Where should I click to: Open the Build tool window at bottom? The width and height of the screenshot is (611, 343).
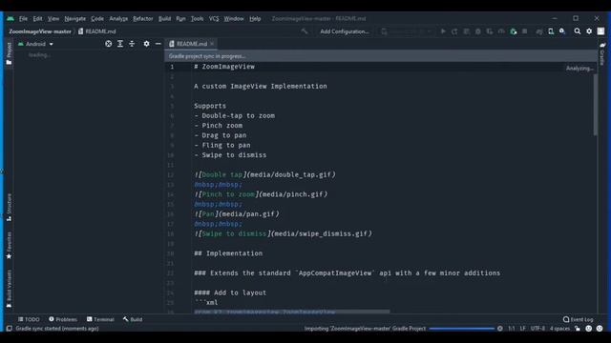133,319
